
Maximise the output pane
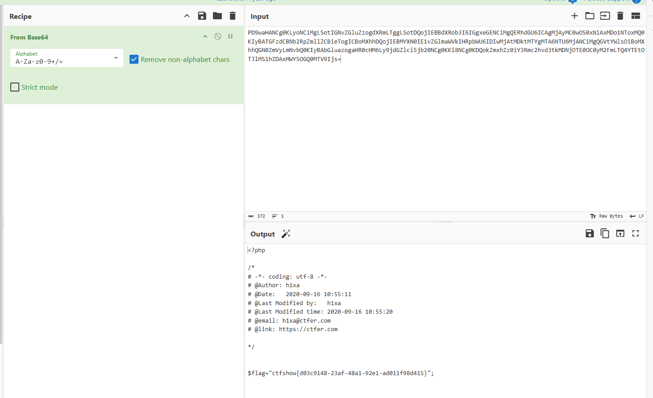(636, 233)
